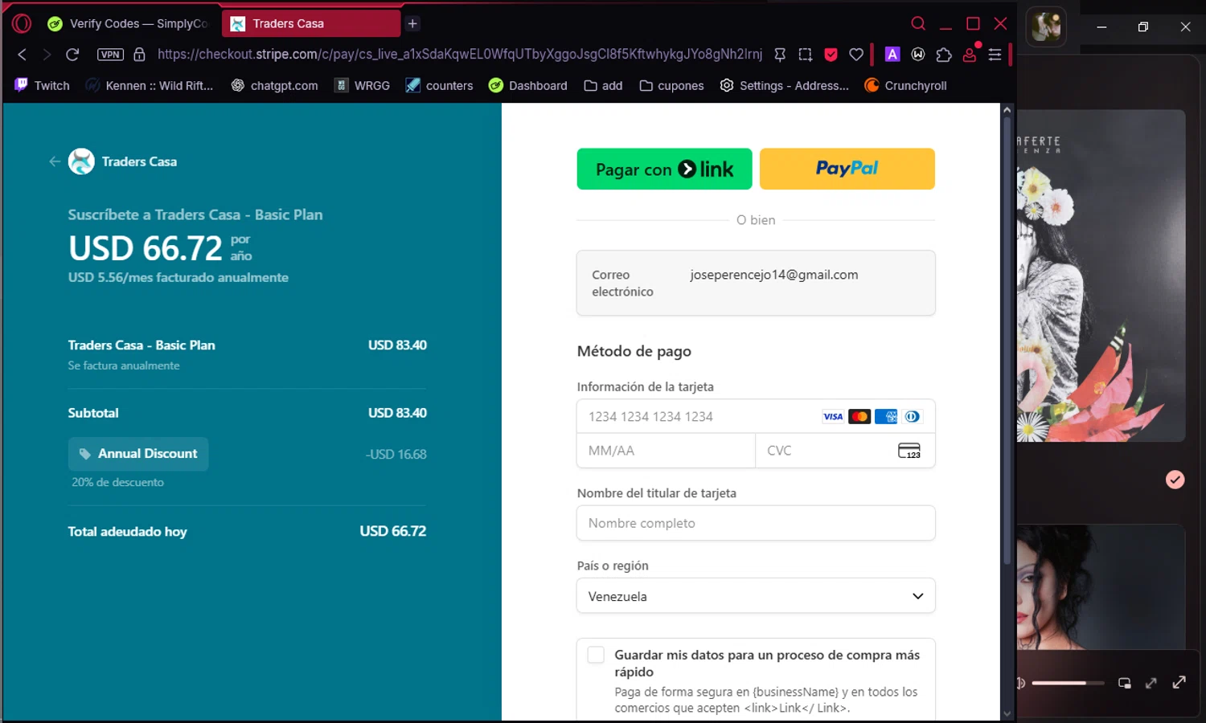Click the Mastercard card logo

859,416
